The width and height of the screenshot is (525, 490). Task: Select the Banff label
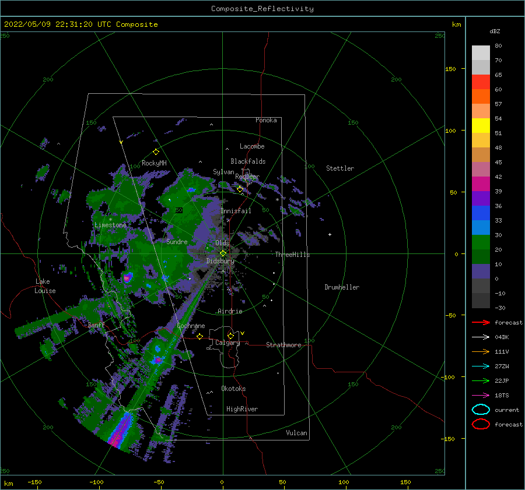[x=96, y=325]
